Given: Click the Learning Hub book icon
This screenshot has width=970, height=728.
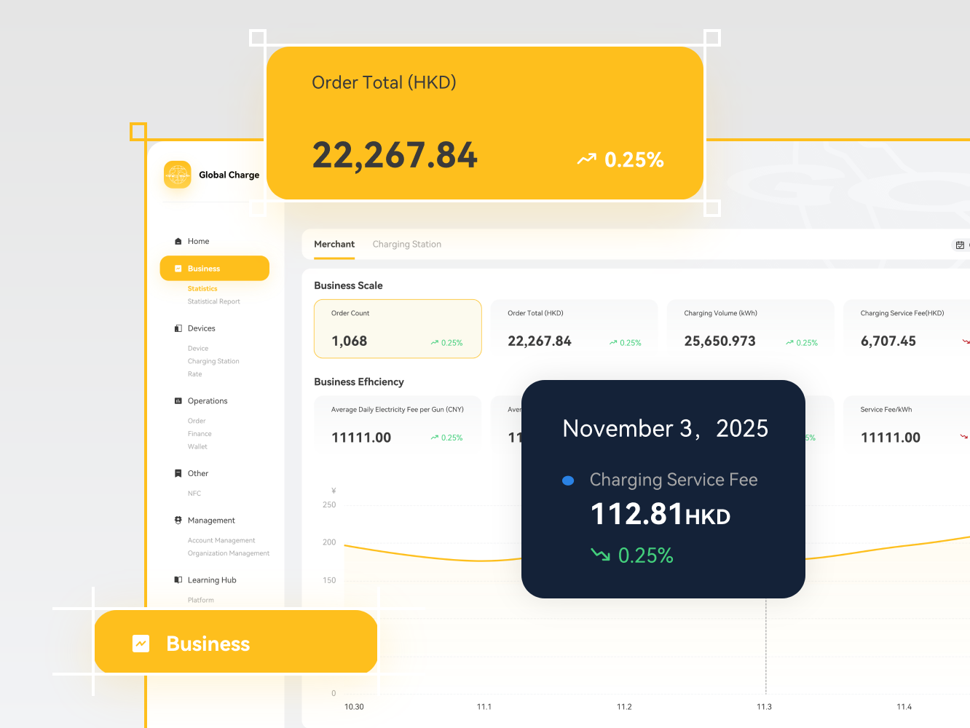Looking at the screenshot, I should (x=178, y=580).
